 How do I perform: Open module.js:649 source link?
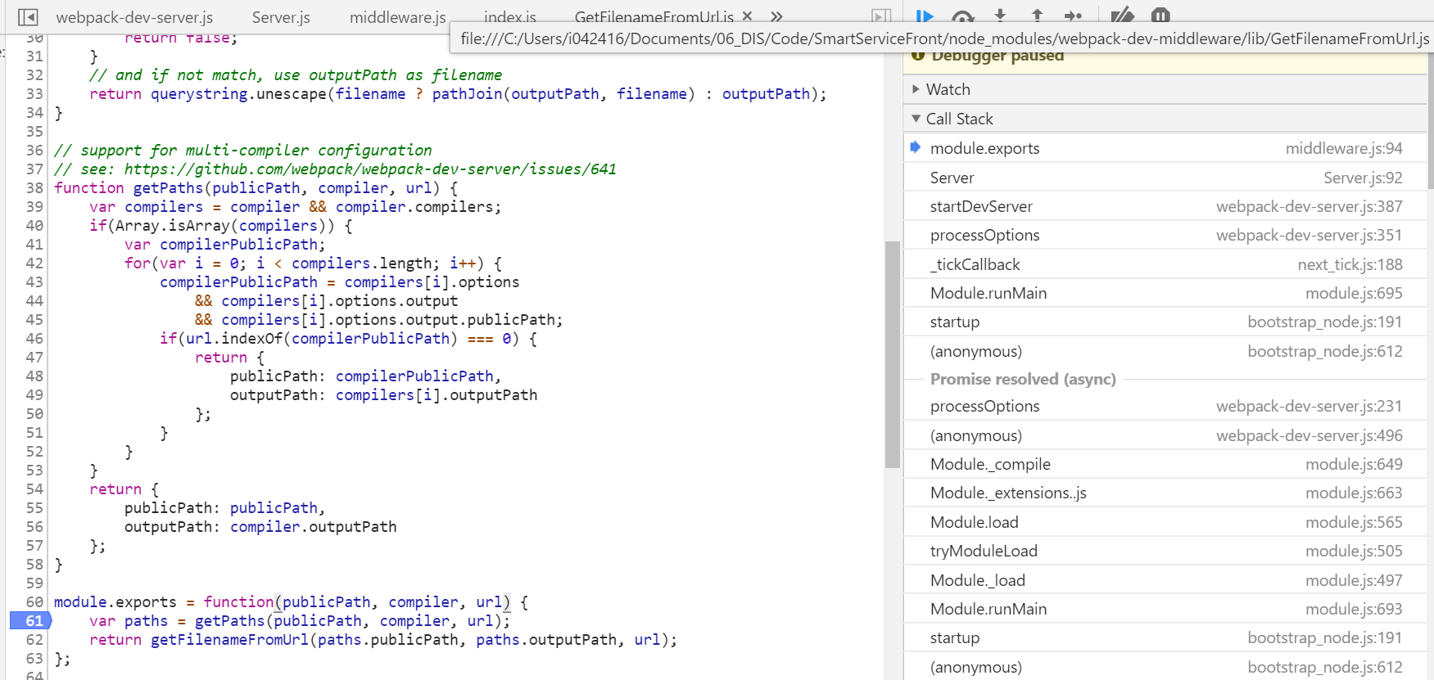click(x=1354, y=464)
